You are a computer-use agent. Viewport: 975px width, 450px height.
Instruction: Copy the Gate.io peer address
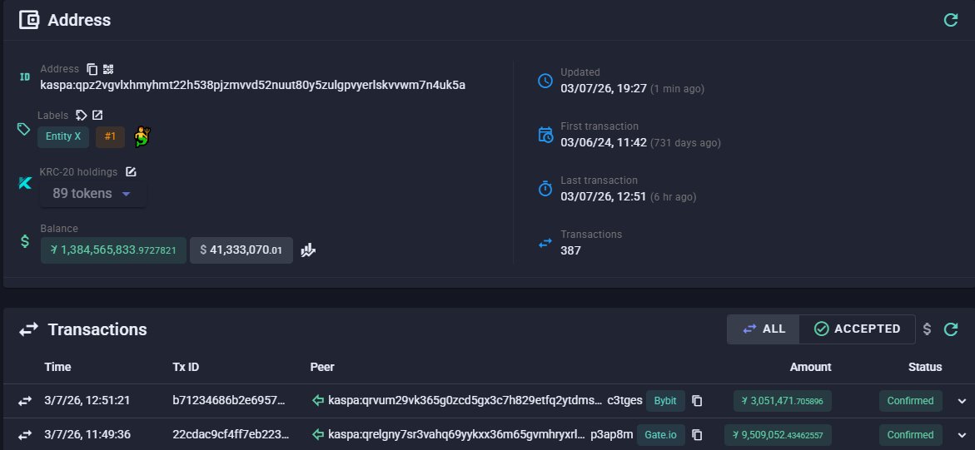[696, 434]
